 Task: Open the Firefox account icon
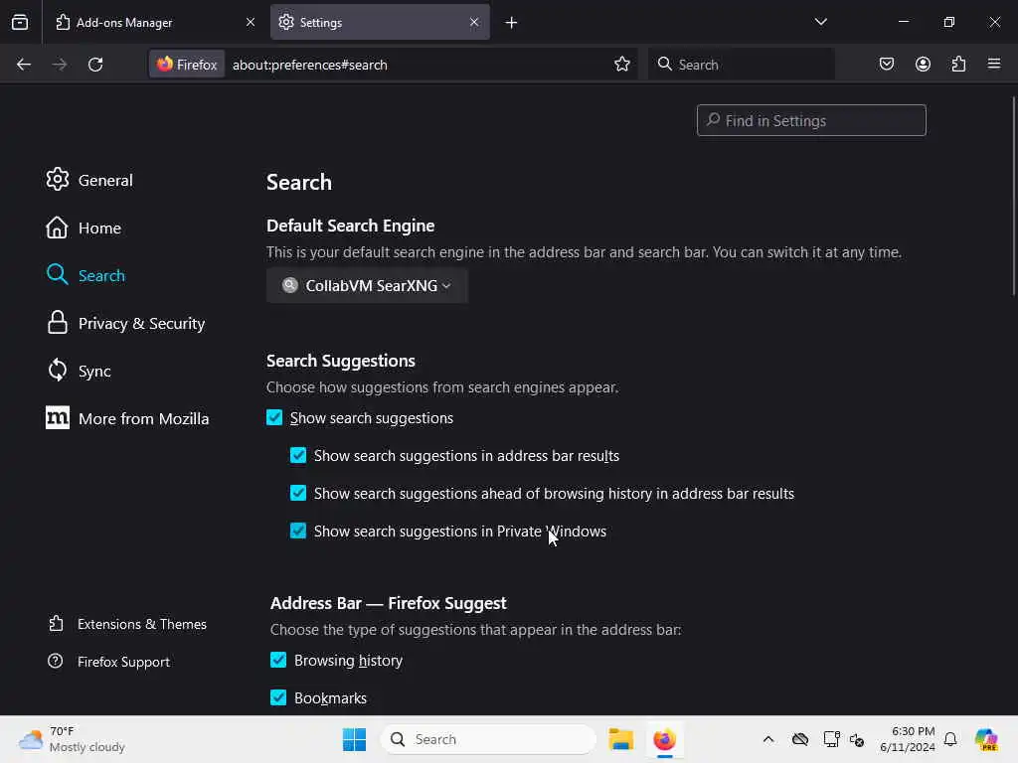[923, 65]
